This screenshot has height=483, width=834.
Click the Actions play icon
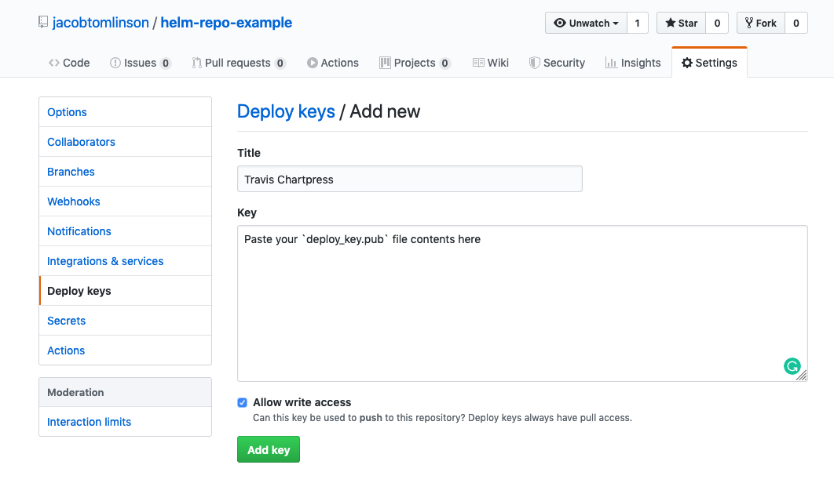[x=314, y=62]
